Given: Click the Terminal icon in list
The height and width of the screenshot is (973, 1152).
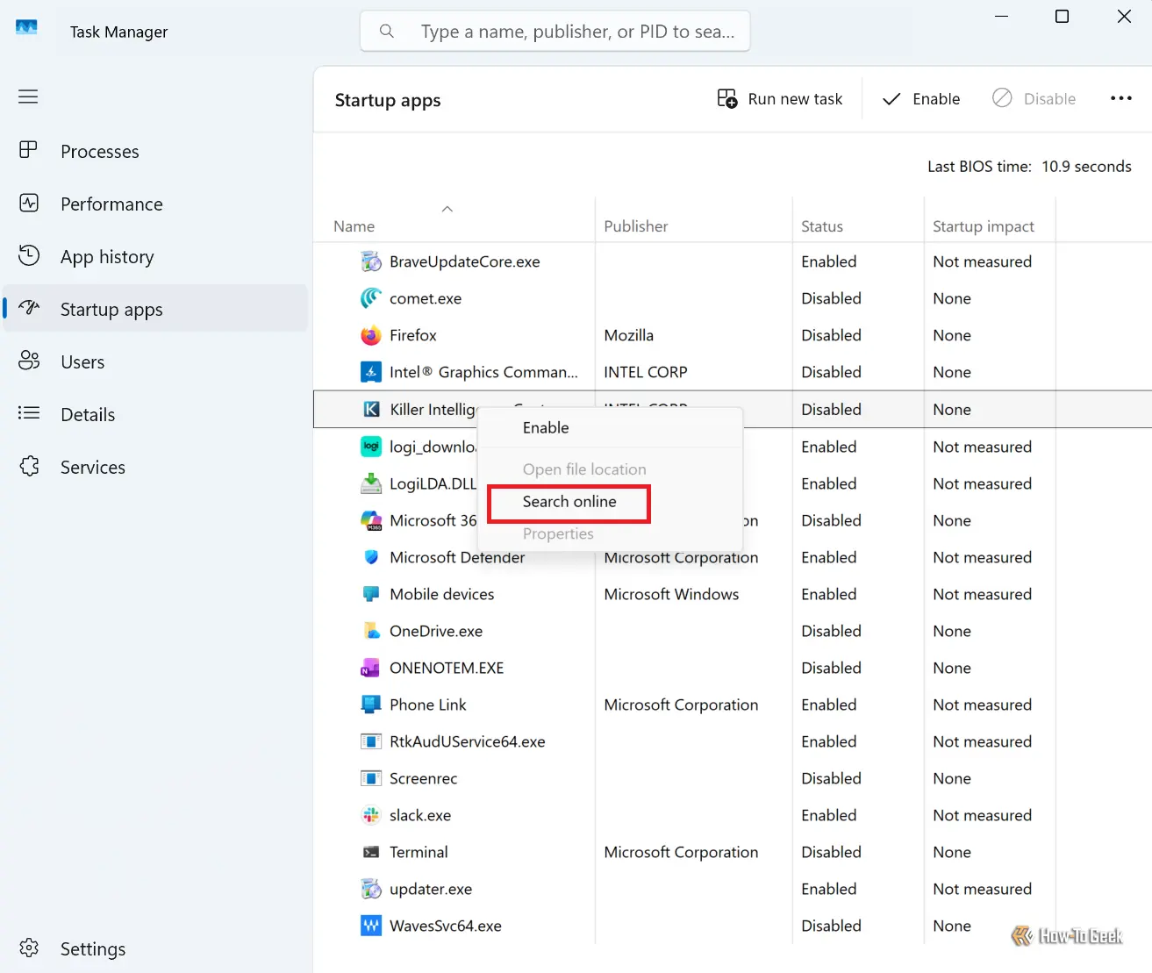Looking at the screenshot, I should (x=371, y=852).
